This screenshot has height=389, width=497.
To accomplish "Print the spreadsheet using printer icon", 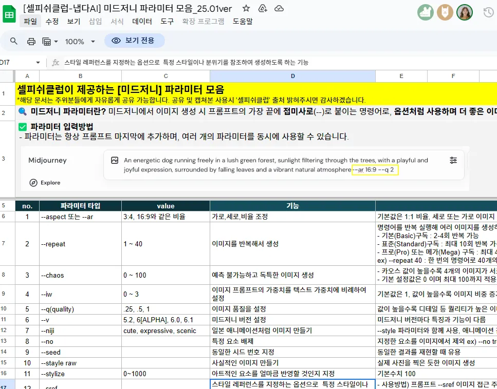I will [x=31, y=41].
